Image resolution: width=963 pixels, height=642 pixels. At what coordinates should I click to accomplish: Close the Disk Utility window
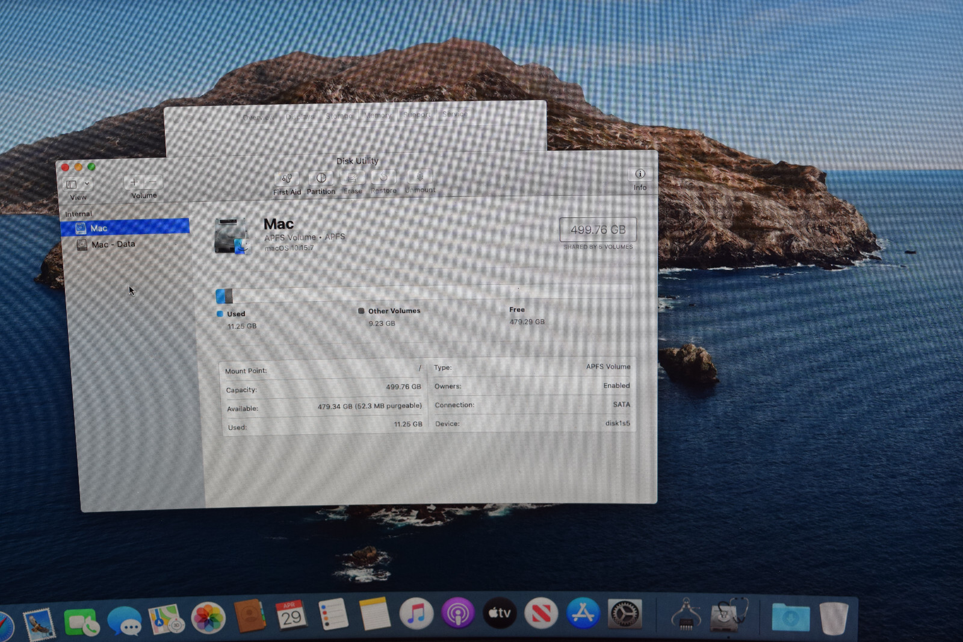(x=65, y=167)
